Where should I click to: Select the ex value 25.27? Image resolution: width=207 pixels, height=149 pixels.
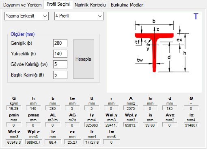click(73, 142)
